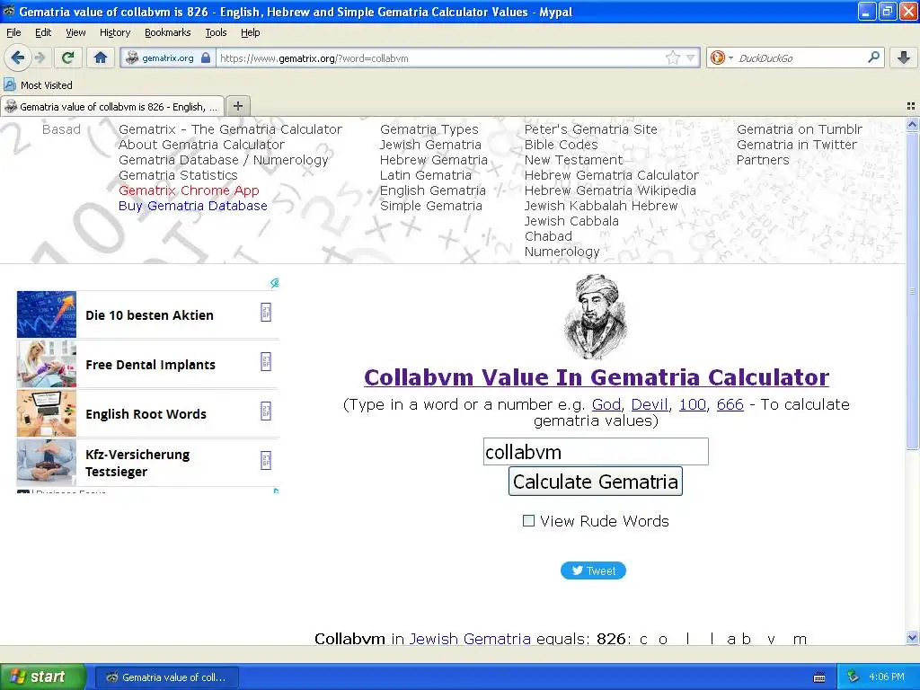
Task: Click the taskbar Gematria value window button
Action: (x=166, y=677)
